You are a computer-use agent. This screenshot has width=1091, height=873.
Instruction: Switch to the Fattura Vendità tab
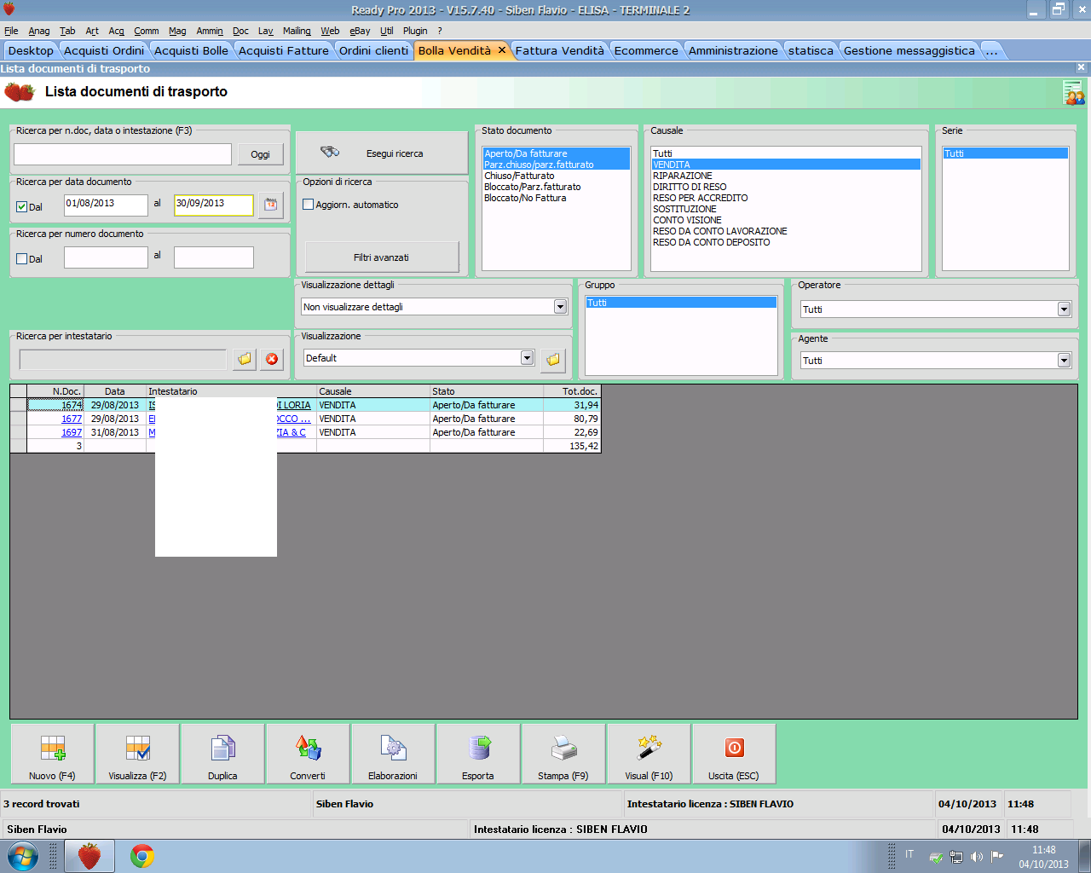pos(559,50)
